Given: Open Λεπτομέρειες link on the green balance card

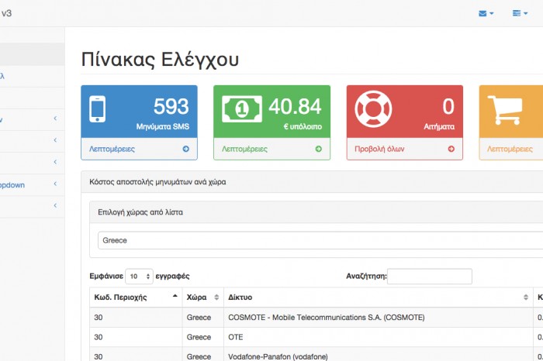Looking at the screenshot, I should (244, 149).
